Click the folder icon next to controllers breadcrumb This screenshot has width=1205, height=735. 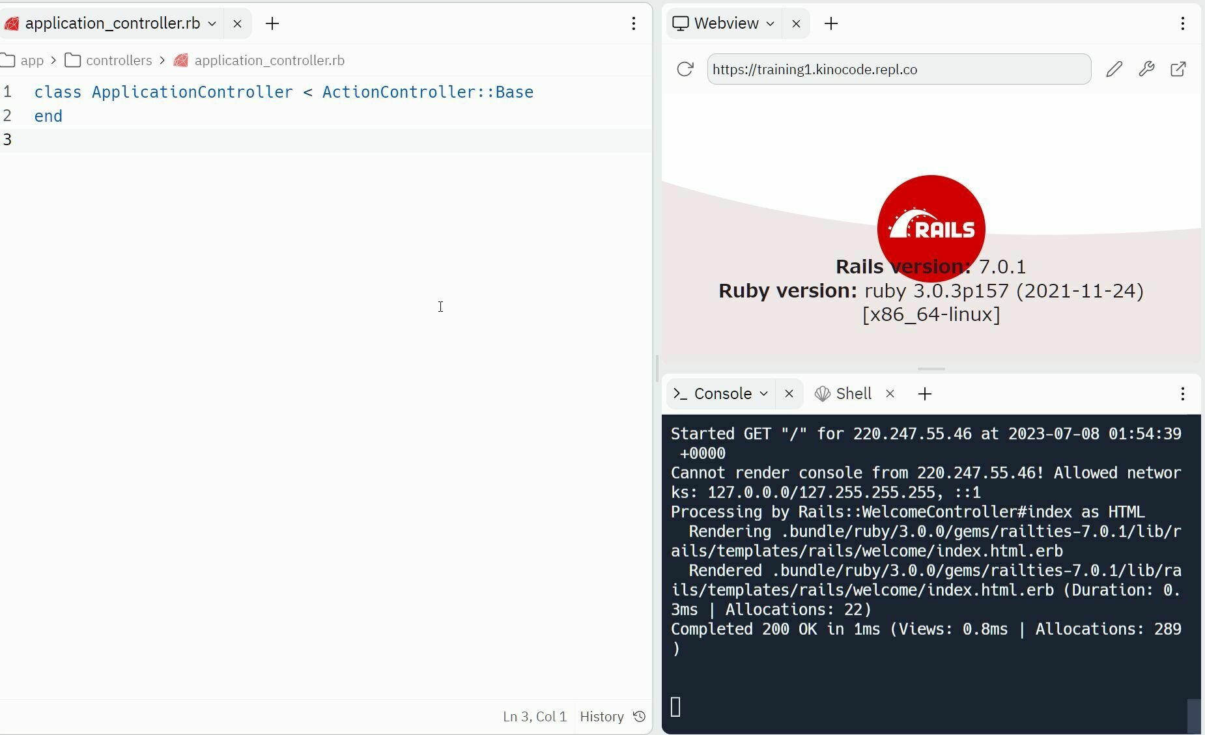(x=73, y=61)
